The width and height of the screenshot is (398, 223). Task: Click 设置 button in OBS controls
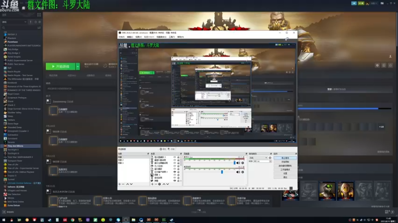click(x=285, y=173)
